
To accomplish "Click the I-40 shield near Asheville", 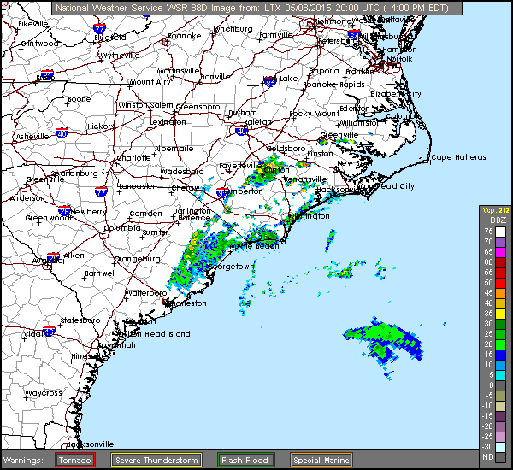I will coord(62,132).
